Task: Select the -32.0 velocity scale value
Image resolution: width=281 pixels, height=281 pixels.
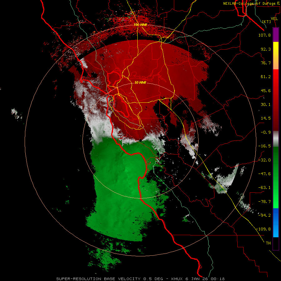Action: point(264,160)
